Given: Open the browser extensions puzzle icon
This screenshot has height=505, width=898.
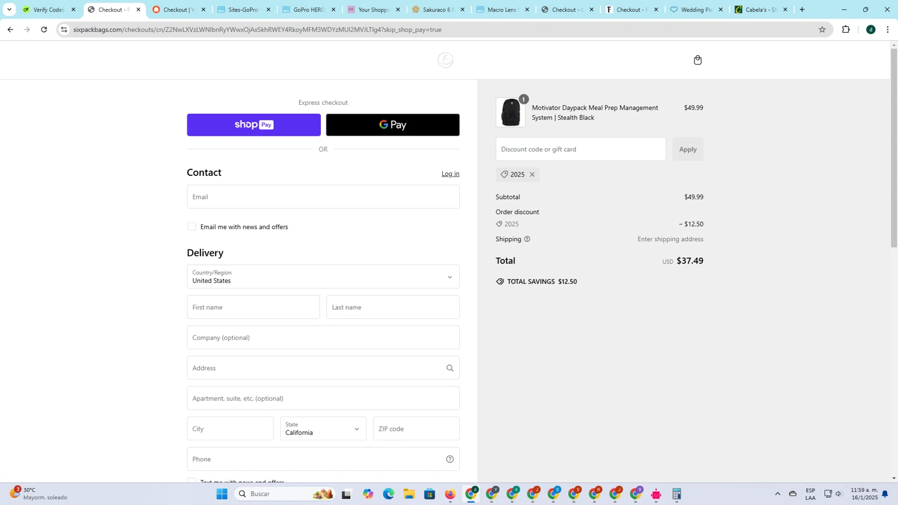Looking at the screenshot, I should pyautogui.click(x=846, y=29).
